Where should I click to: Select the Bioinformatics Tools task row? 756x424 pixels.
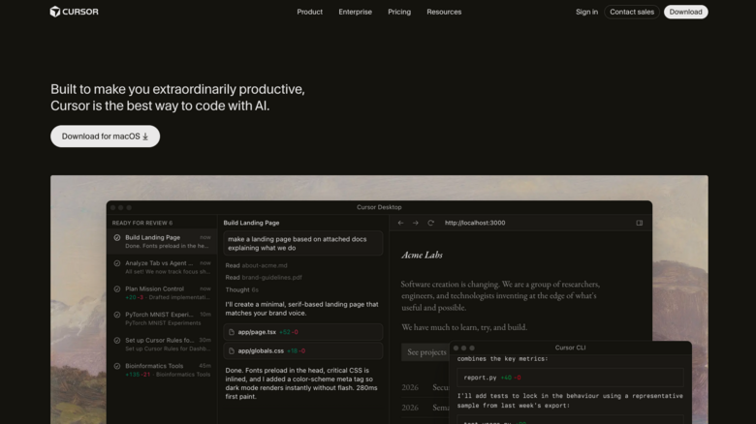point(163,370)
